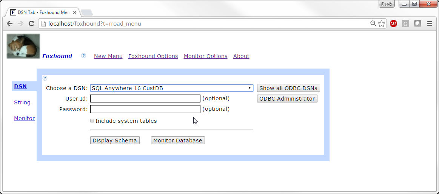439x194 pixels.
Task: Click the sleeping beagle Foxhound logo
Action: 23,46
